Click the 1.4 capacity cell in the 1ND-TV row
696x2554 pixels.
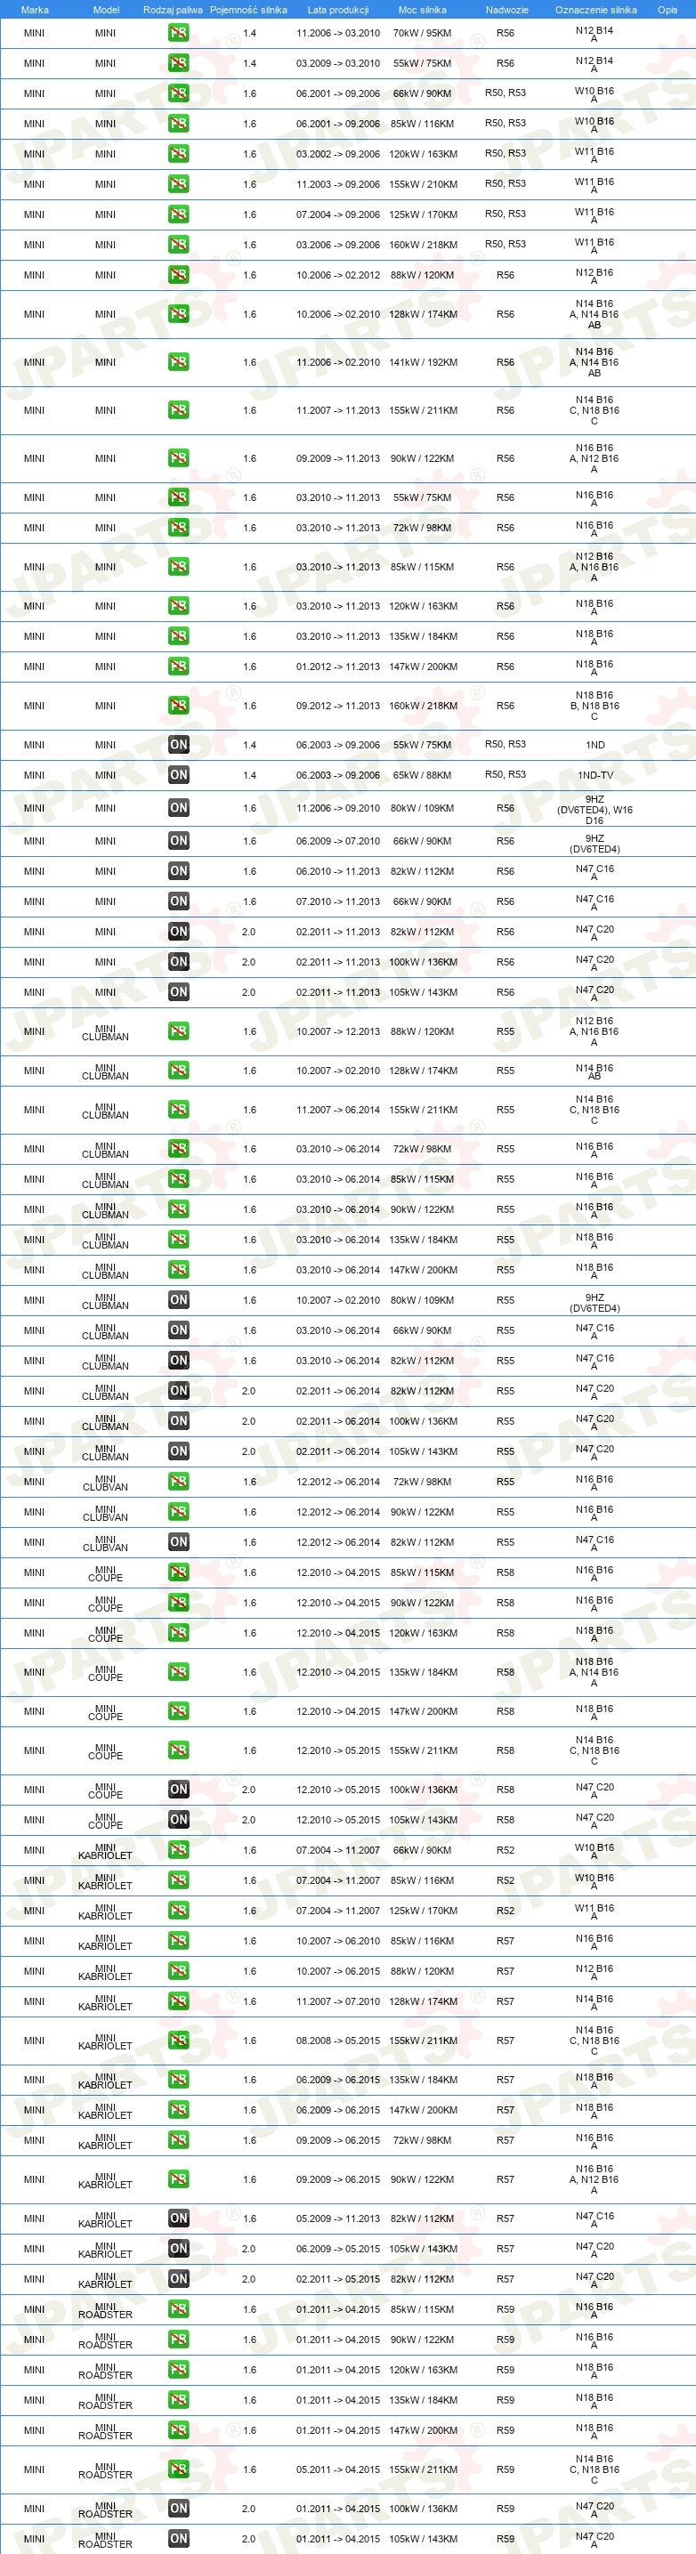coord(249,775)
